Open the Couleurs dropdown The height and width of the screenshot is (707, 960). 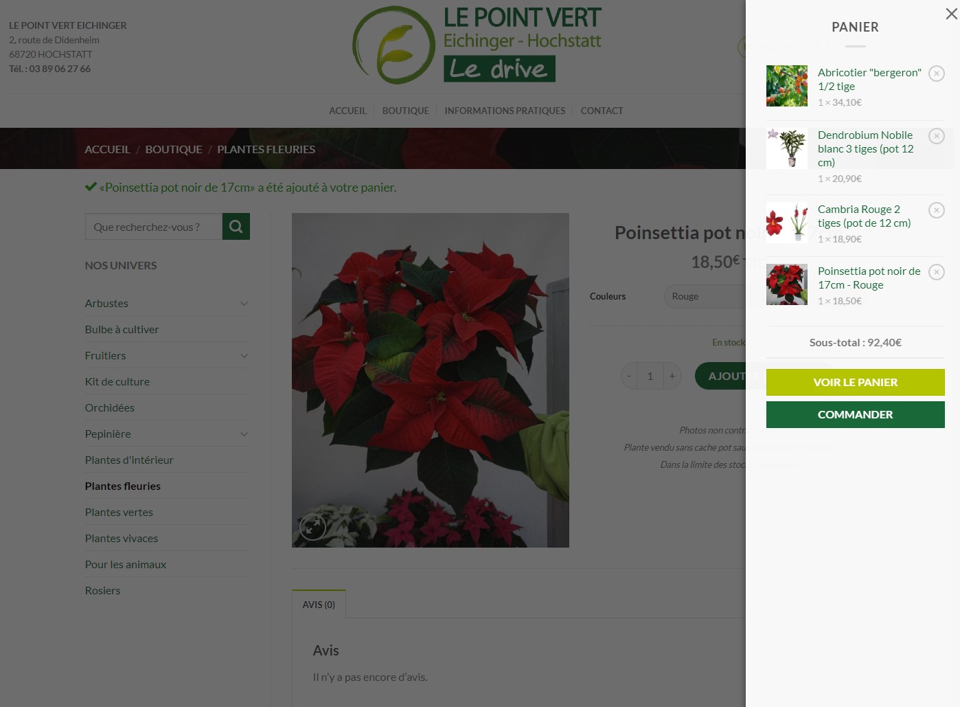pos(705,296)
